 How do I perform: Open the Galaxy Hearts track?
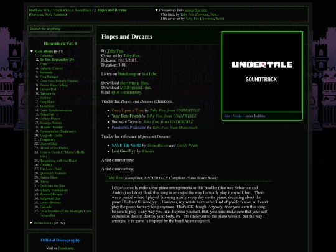coord(50,118)
